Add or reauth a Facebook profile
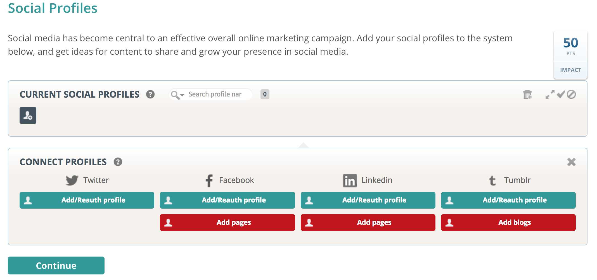This screenshot has height=280, width=597. click(228, 200)
